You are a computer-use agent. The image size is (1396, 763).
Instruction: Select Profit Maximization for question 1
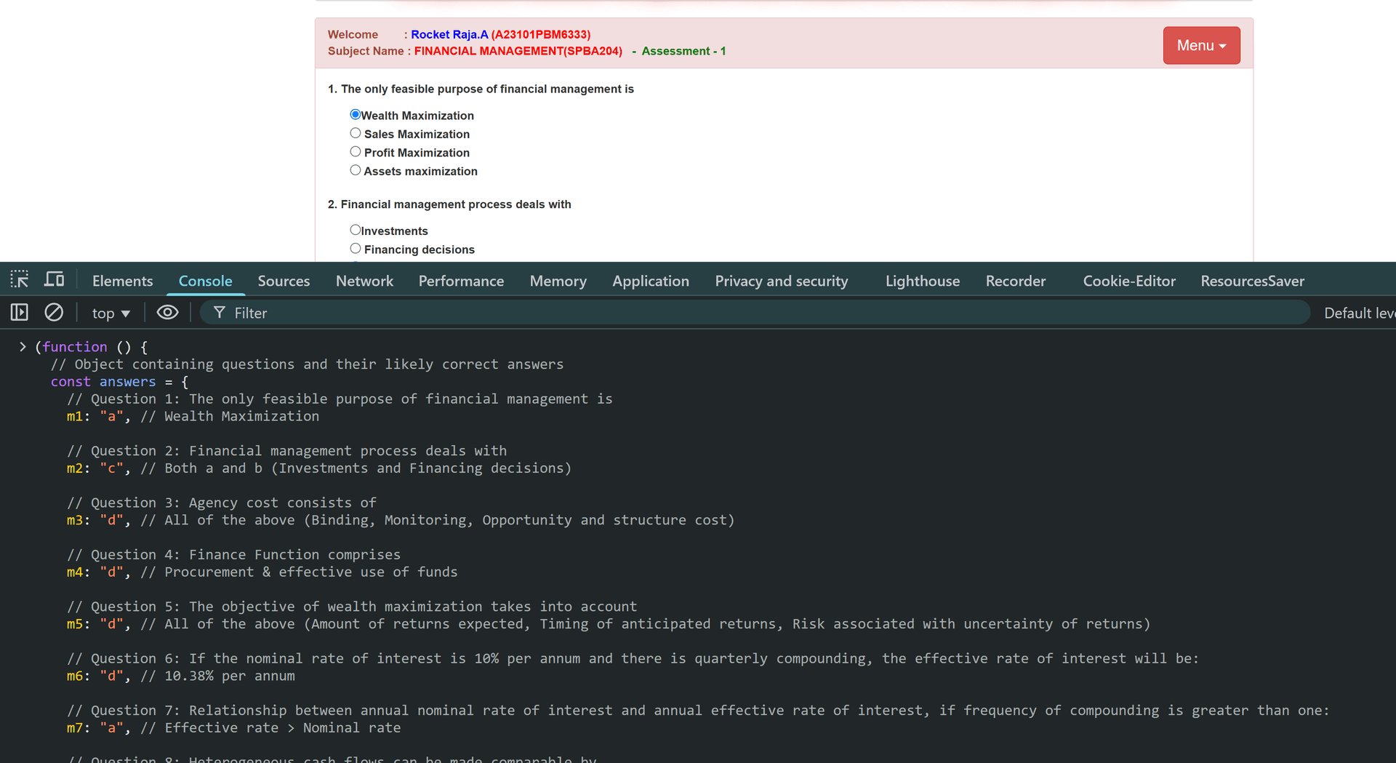pyautogui.click(x=356, y=151)
